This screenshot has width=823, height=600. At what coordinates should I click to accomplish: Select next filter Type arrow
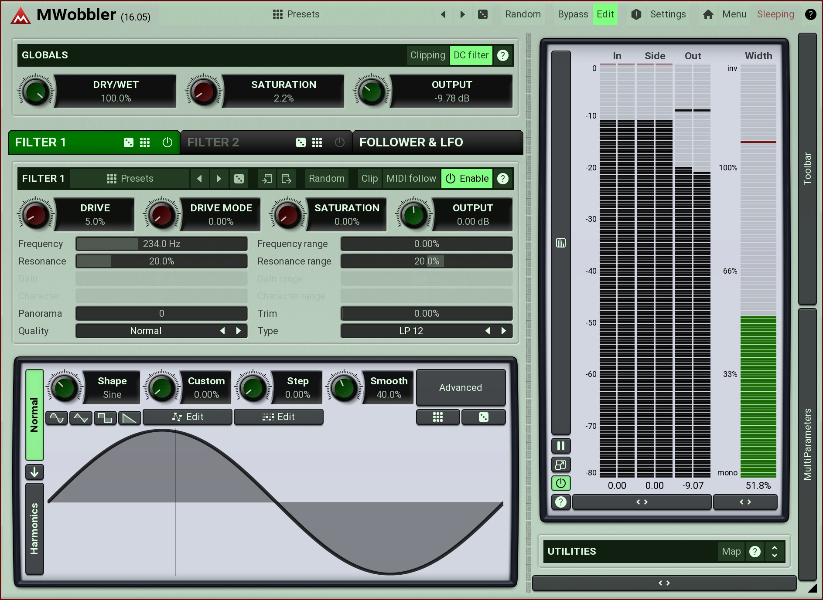coord(503,331)
